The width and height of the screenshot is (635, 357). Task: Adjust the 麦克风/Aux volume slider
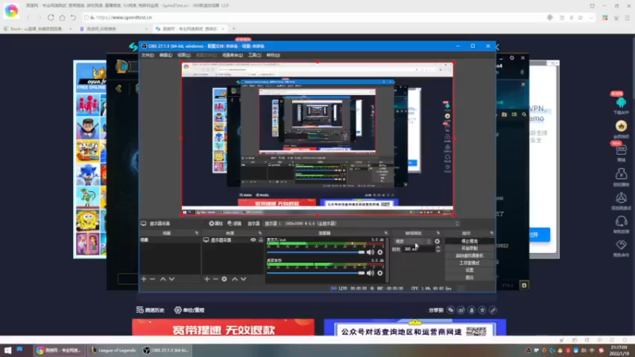click(x=315, y=252)
